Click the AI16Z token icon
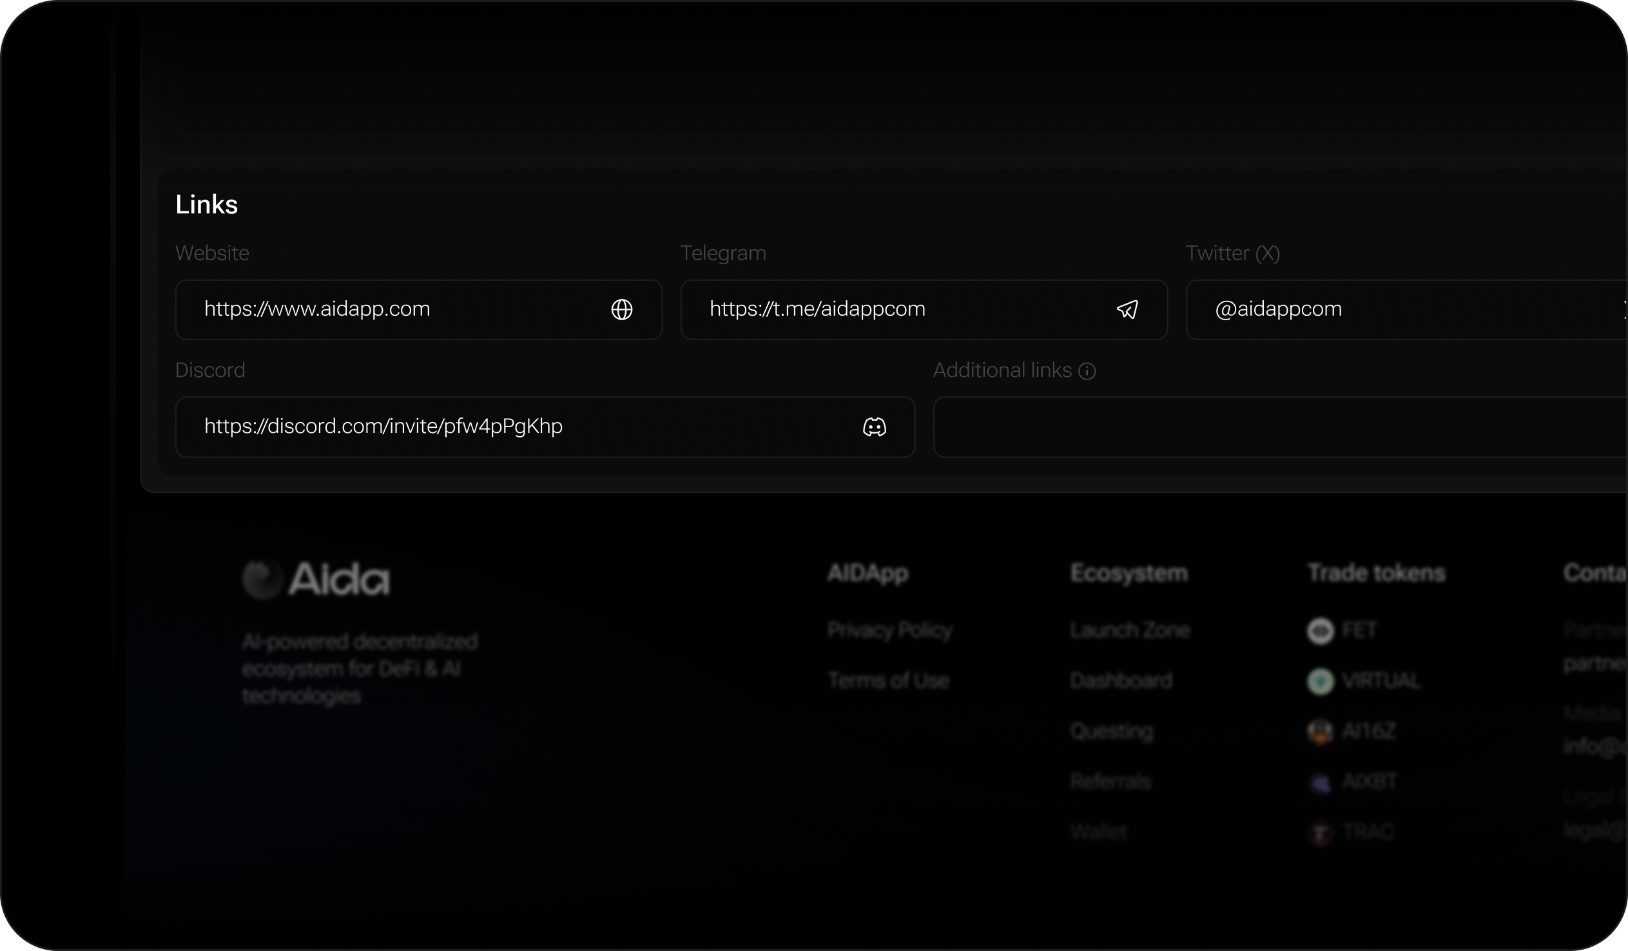 tap(1320, 731)
